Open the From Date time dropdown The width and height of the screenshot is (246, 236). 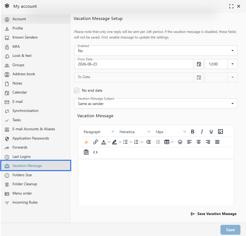pos(232,64)
